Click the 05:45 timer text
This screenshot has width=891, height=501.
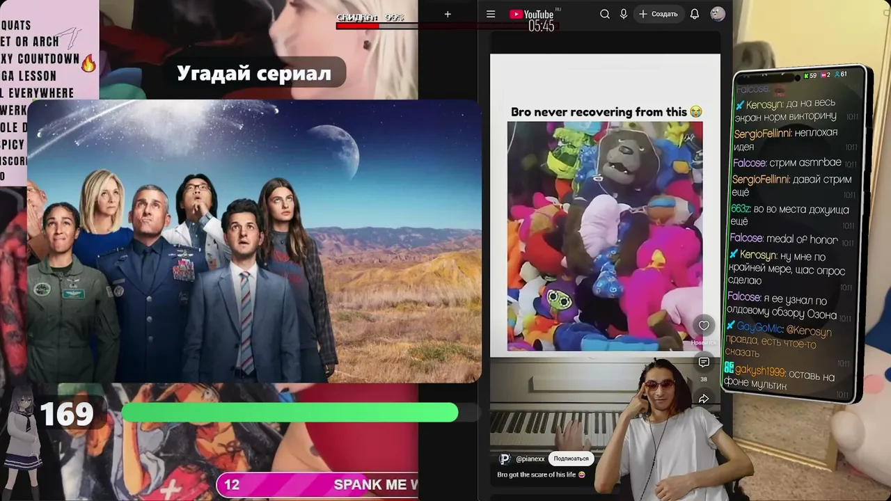[541, 26]
